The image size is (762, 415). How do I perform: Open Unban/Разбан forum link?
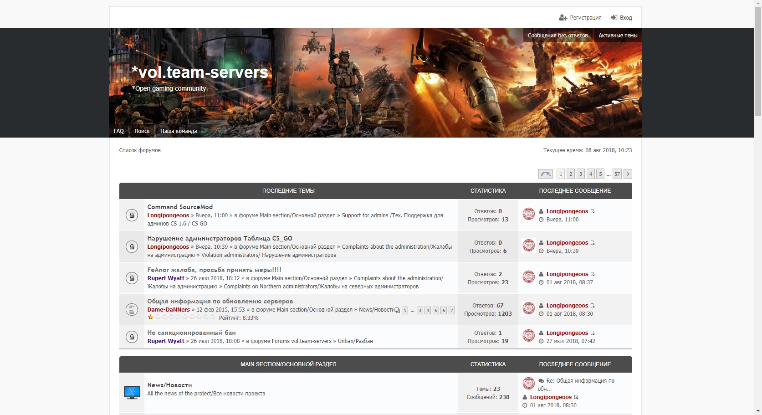tap(355, 341)
